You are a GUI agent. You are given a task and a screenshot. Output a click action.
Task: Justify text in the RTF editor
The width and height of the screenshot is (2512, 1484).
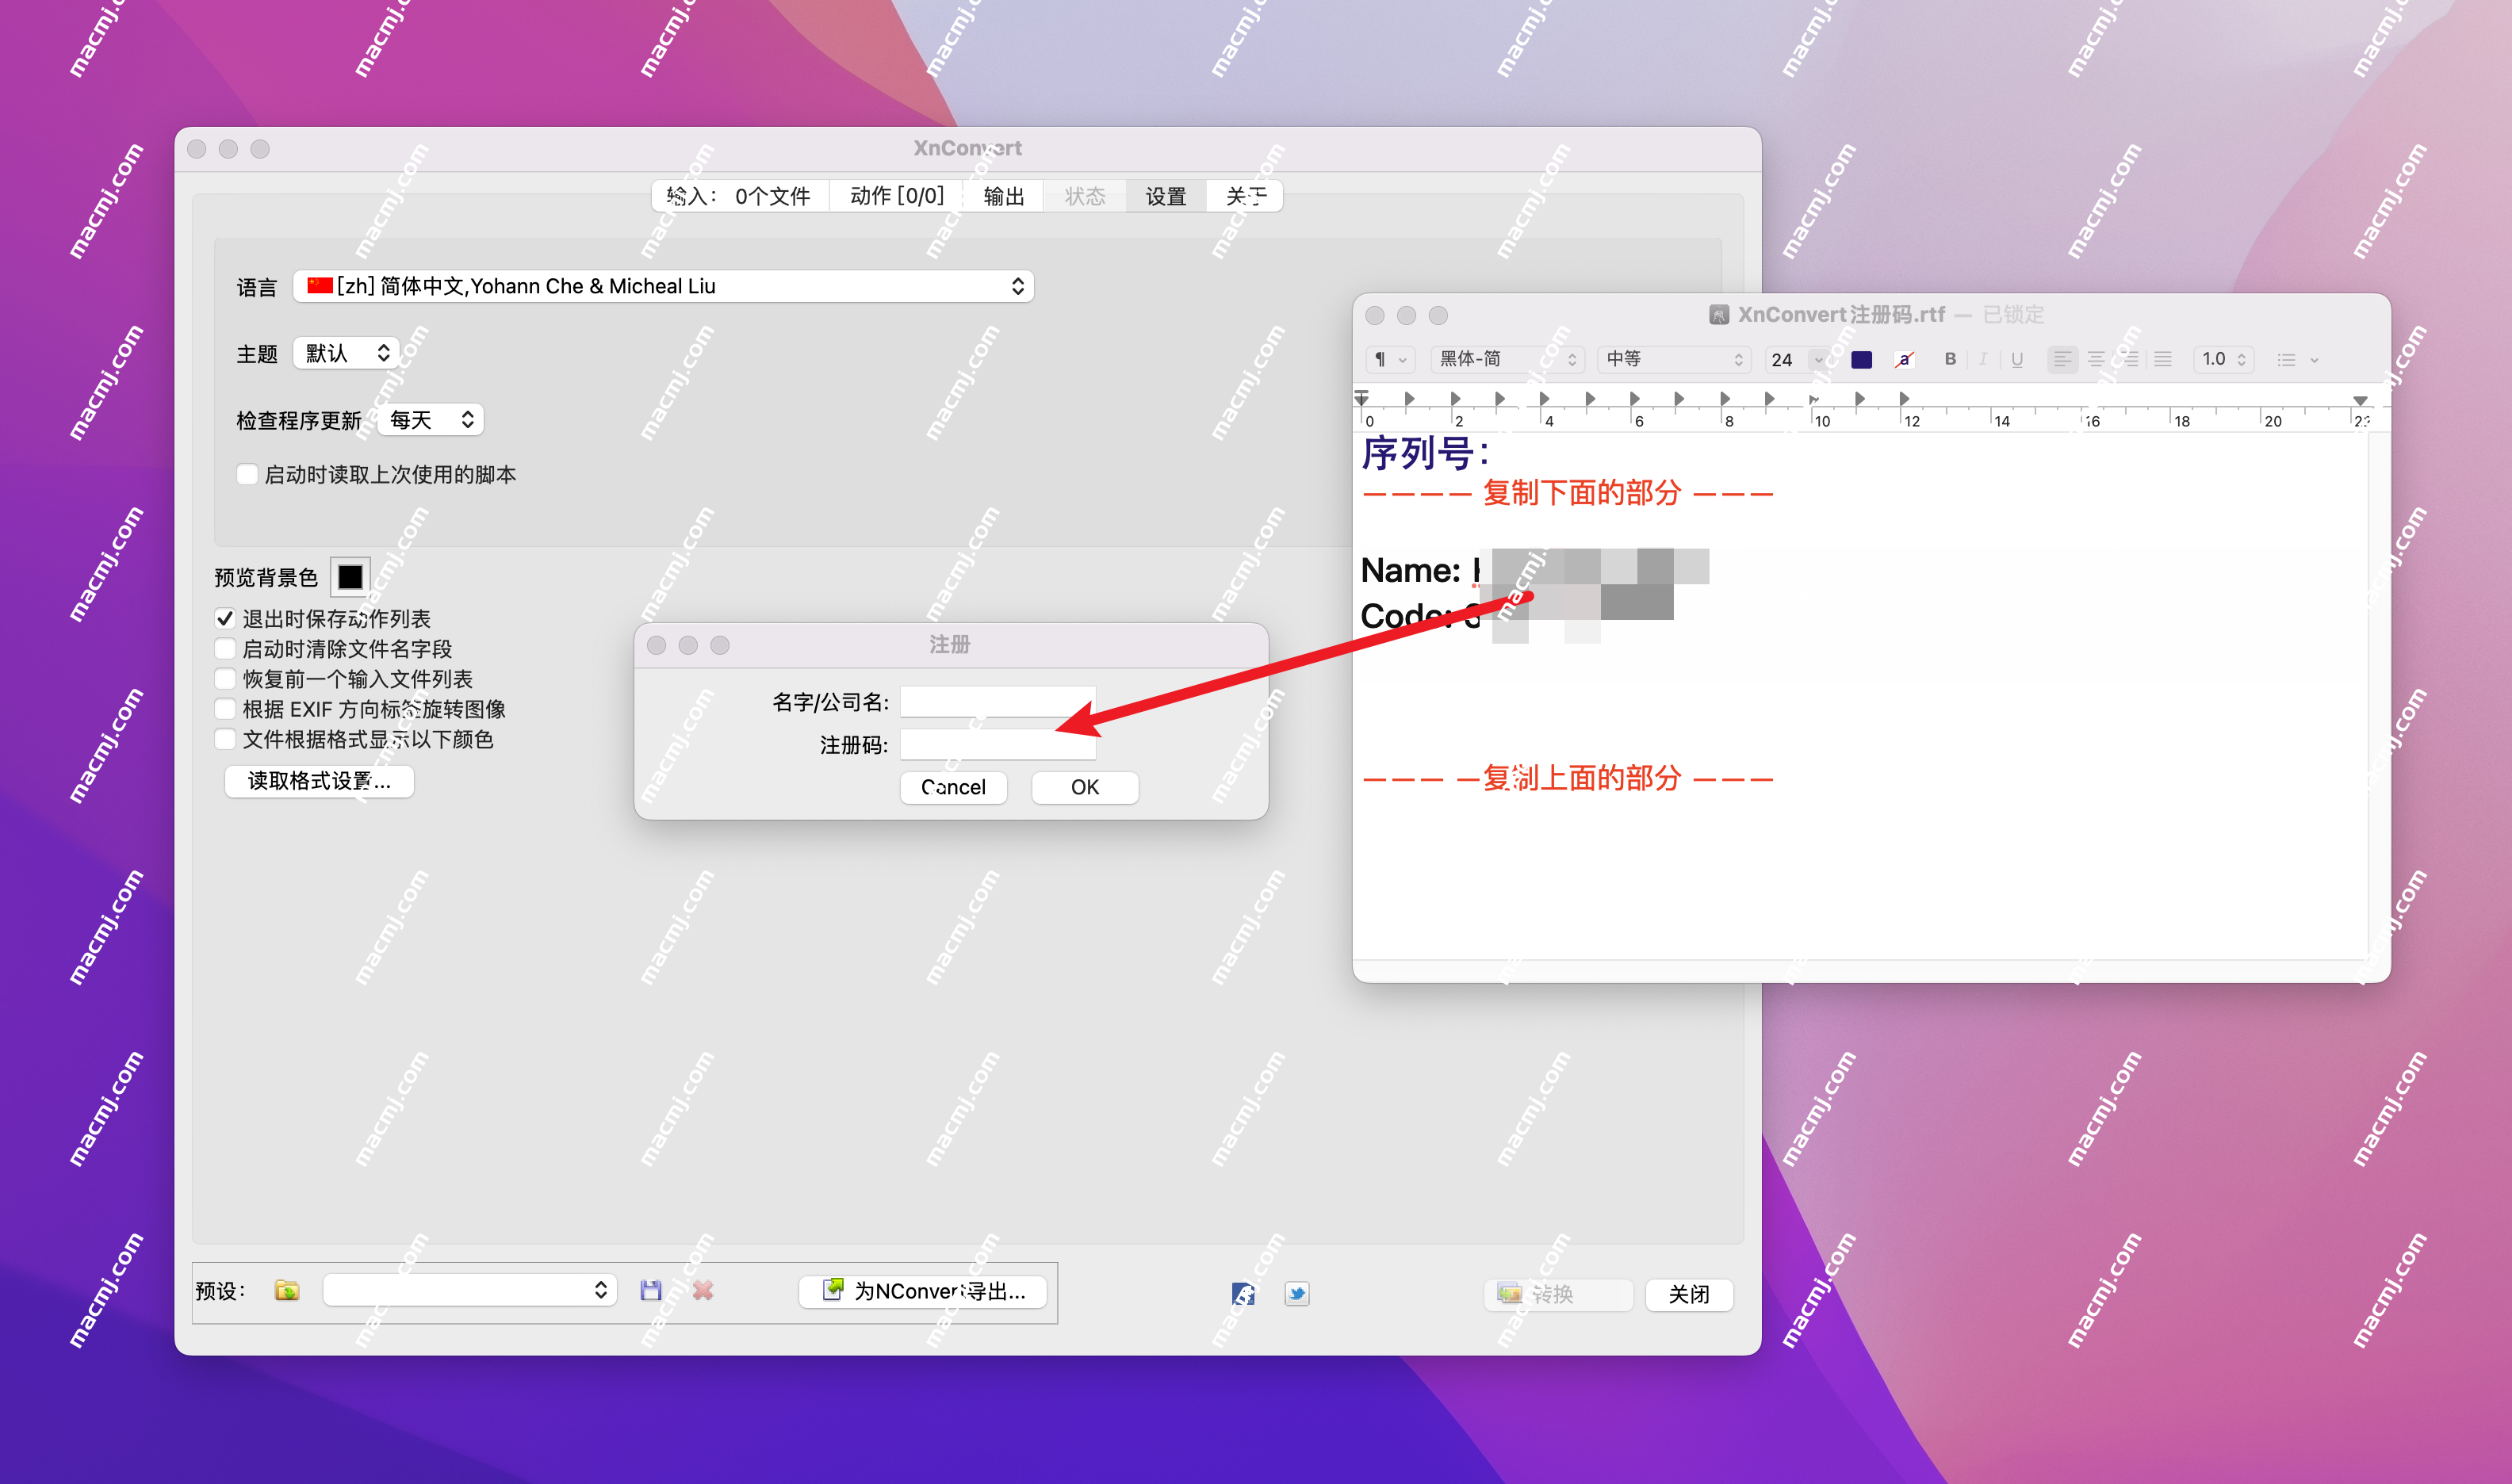point(2163,359)
